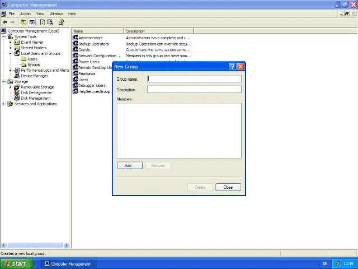The height and width of the screenshot is (269, 358).
Task: Select the Users folder in tree
Action: (x=32, y=59)
